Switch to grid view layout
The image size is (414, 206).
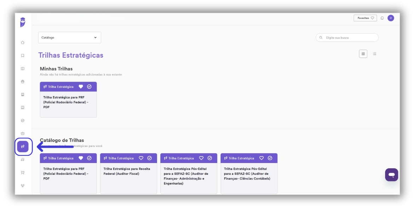[363, 54]
